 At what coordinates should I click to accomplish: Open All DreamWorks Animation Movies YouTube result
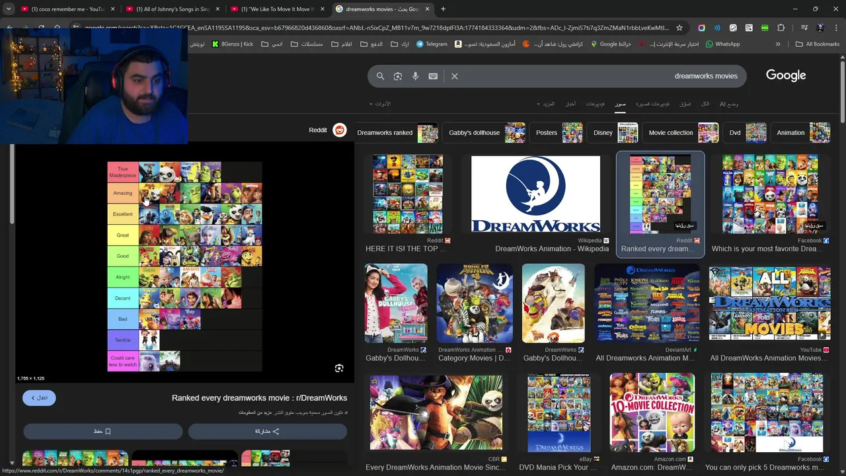(x=769, y=303)
